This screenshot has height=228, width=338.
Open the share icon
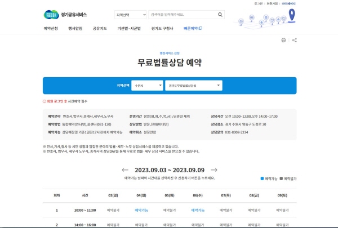[295, 40]
